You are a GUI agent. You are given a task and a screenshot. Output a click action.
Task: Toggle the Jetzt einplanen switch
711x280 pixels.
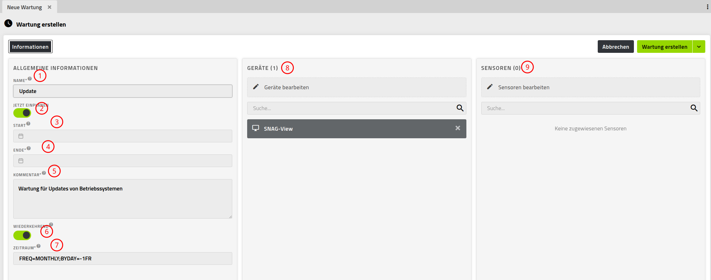coord(22,113)
